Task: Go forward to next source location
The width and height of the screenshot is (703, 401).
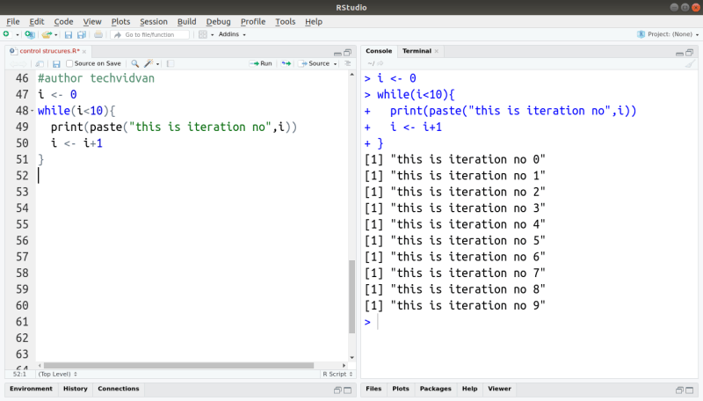Action: 23,63
